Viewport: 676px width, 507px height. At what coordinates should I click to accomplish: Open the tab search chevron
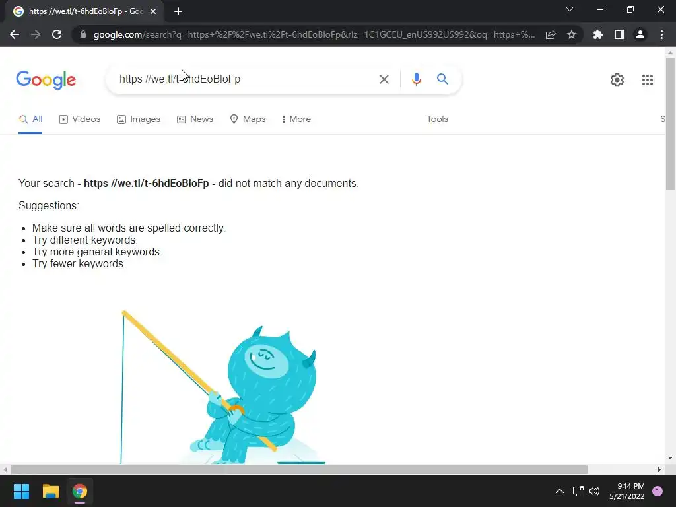point(570,9)
